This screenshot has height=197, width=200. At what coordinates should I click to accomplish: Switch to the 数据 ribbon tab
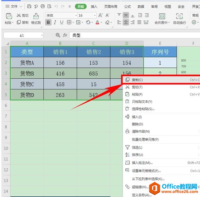(x=141, y=7)
